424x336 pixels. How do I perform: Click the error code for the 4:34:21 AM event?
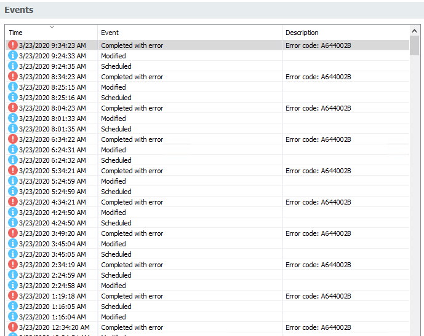[318, 202]
